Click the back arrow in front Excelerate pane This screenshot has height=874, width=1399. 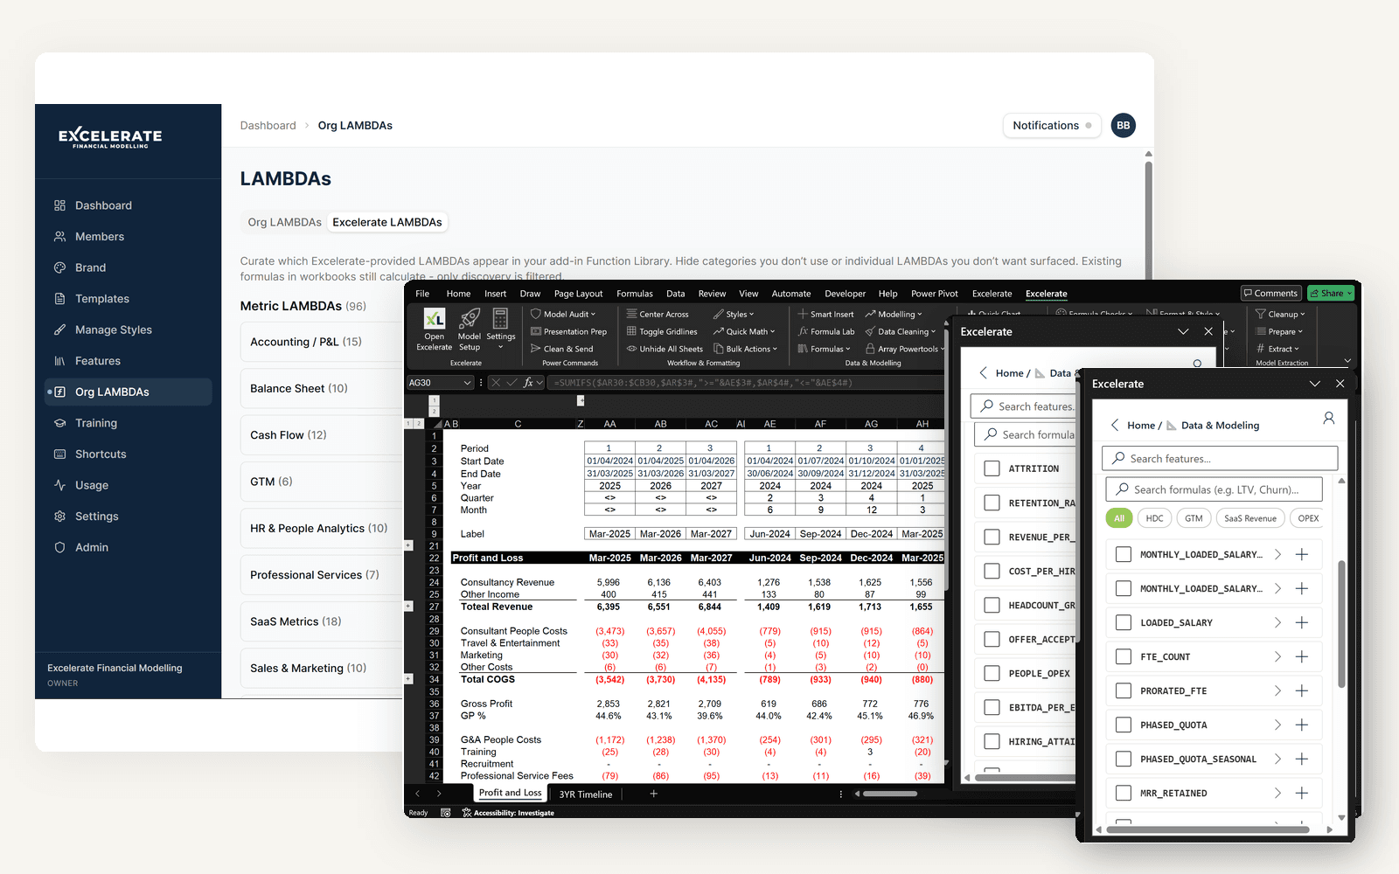1115,425
